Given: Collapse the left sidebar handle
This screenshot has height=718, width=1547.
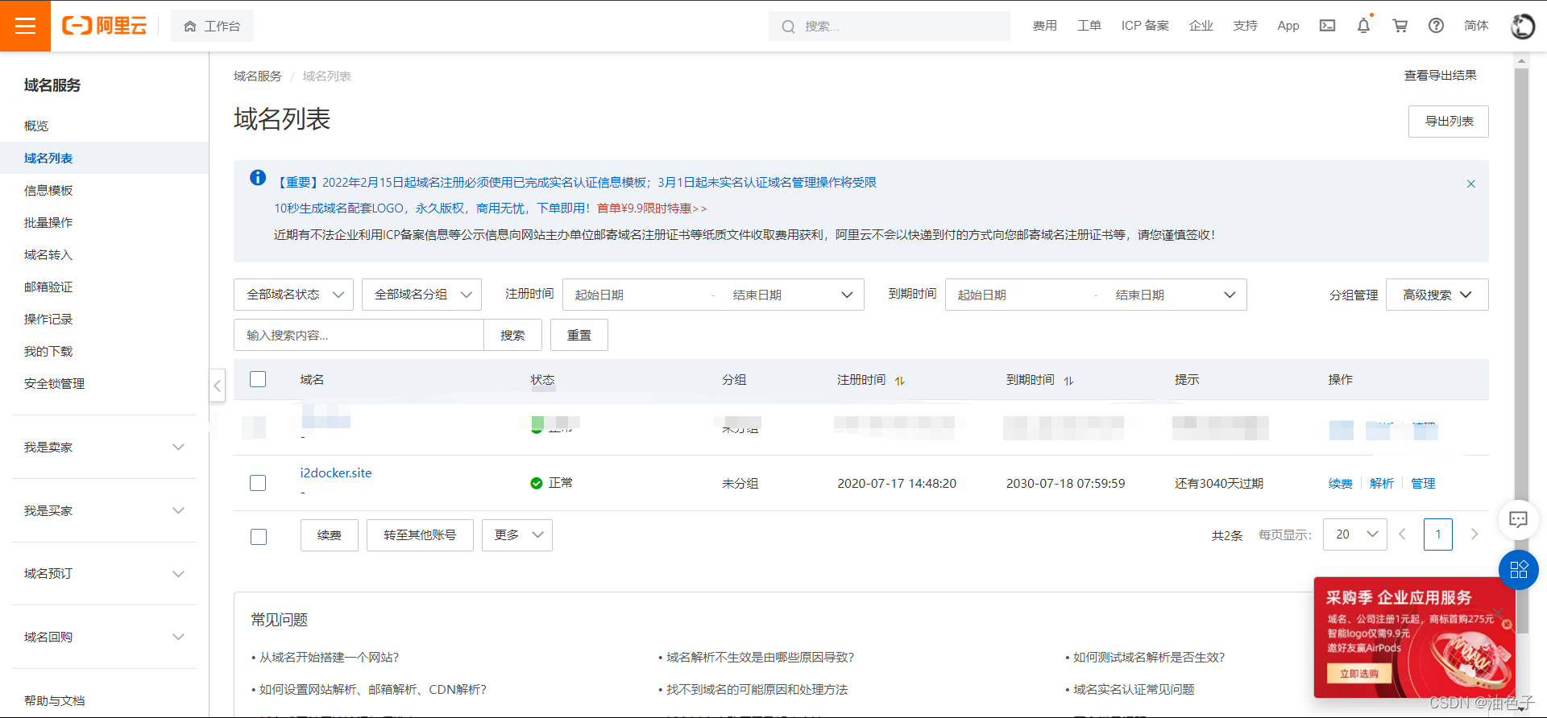Looking at the screenshot, I should coord(217,386).
